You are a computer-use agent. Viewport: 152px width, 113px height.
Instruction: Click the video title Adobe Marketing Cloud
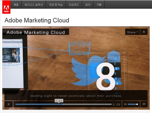click(36, 32)
